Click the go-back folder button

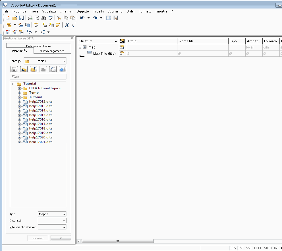[x=24, y=69]
